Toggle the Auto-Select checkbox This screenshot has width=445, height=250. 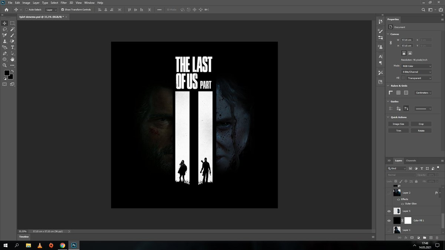(x=27, y=10)
